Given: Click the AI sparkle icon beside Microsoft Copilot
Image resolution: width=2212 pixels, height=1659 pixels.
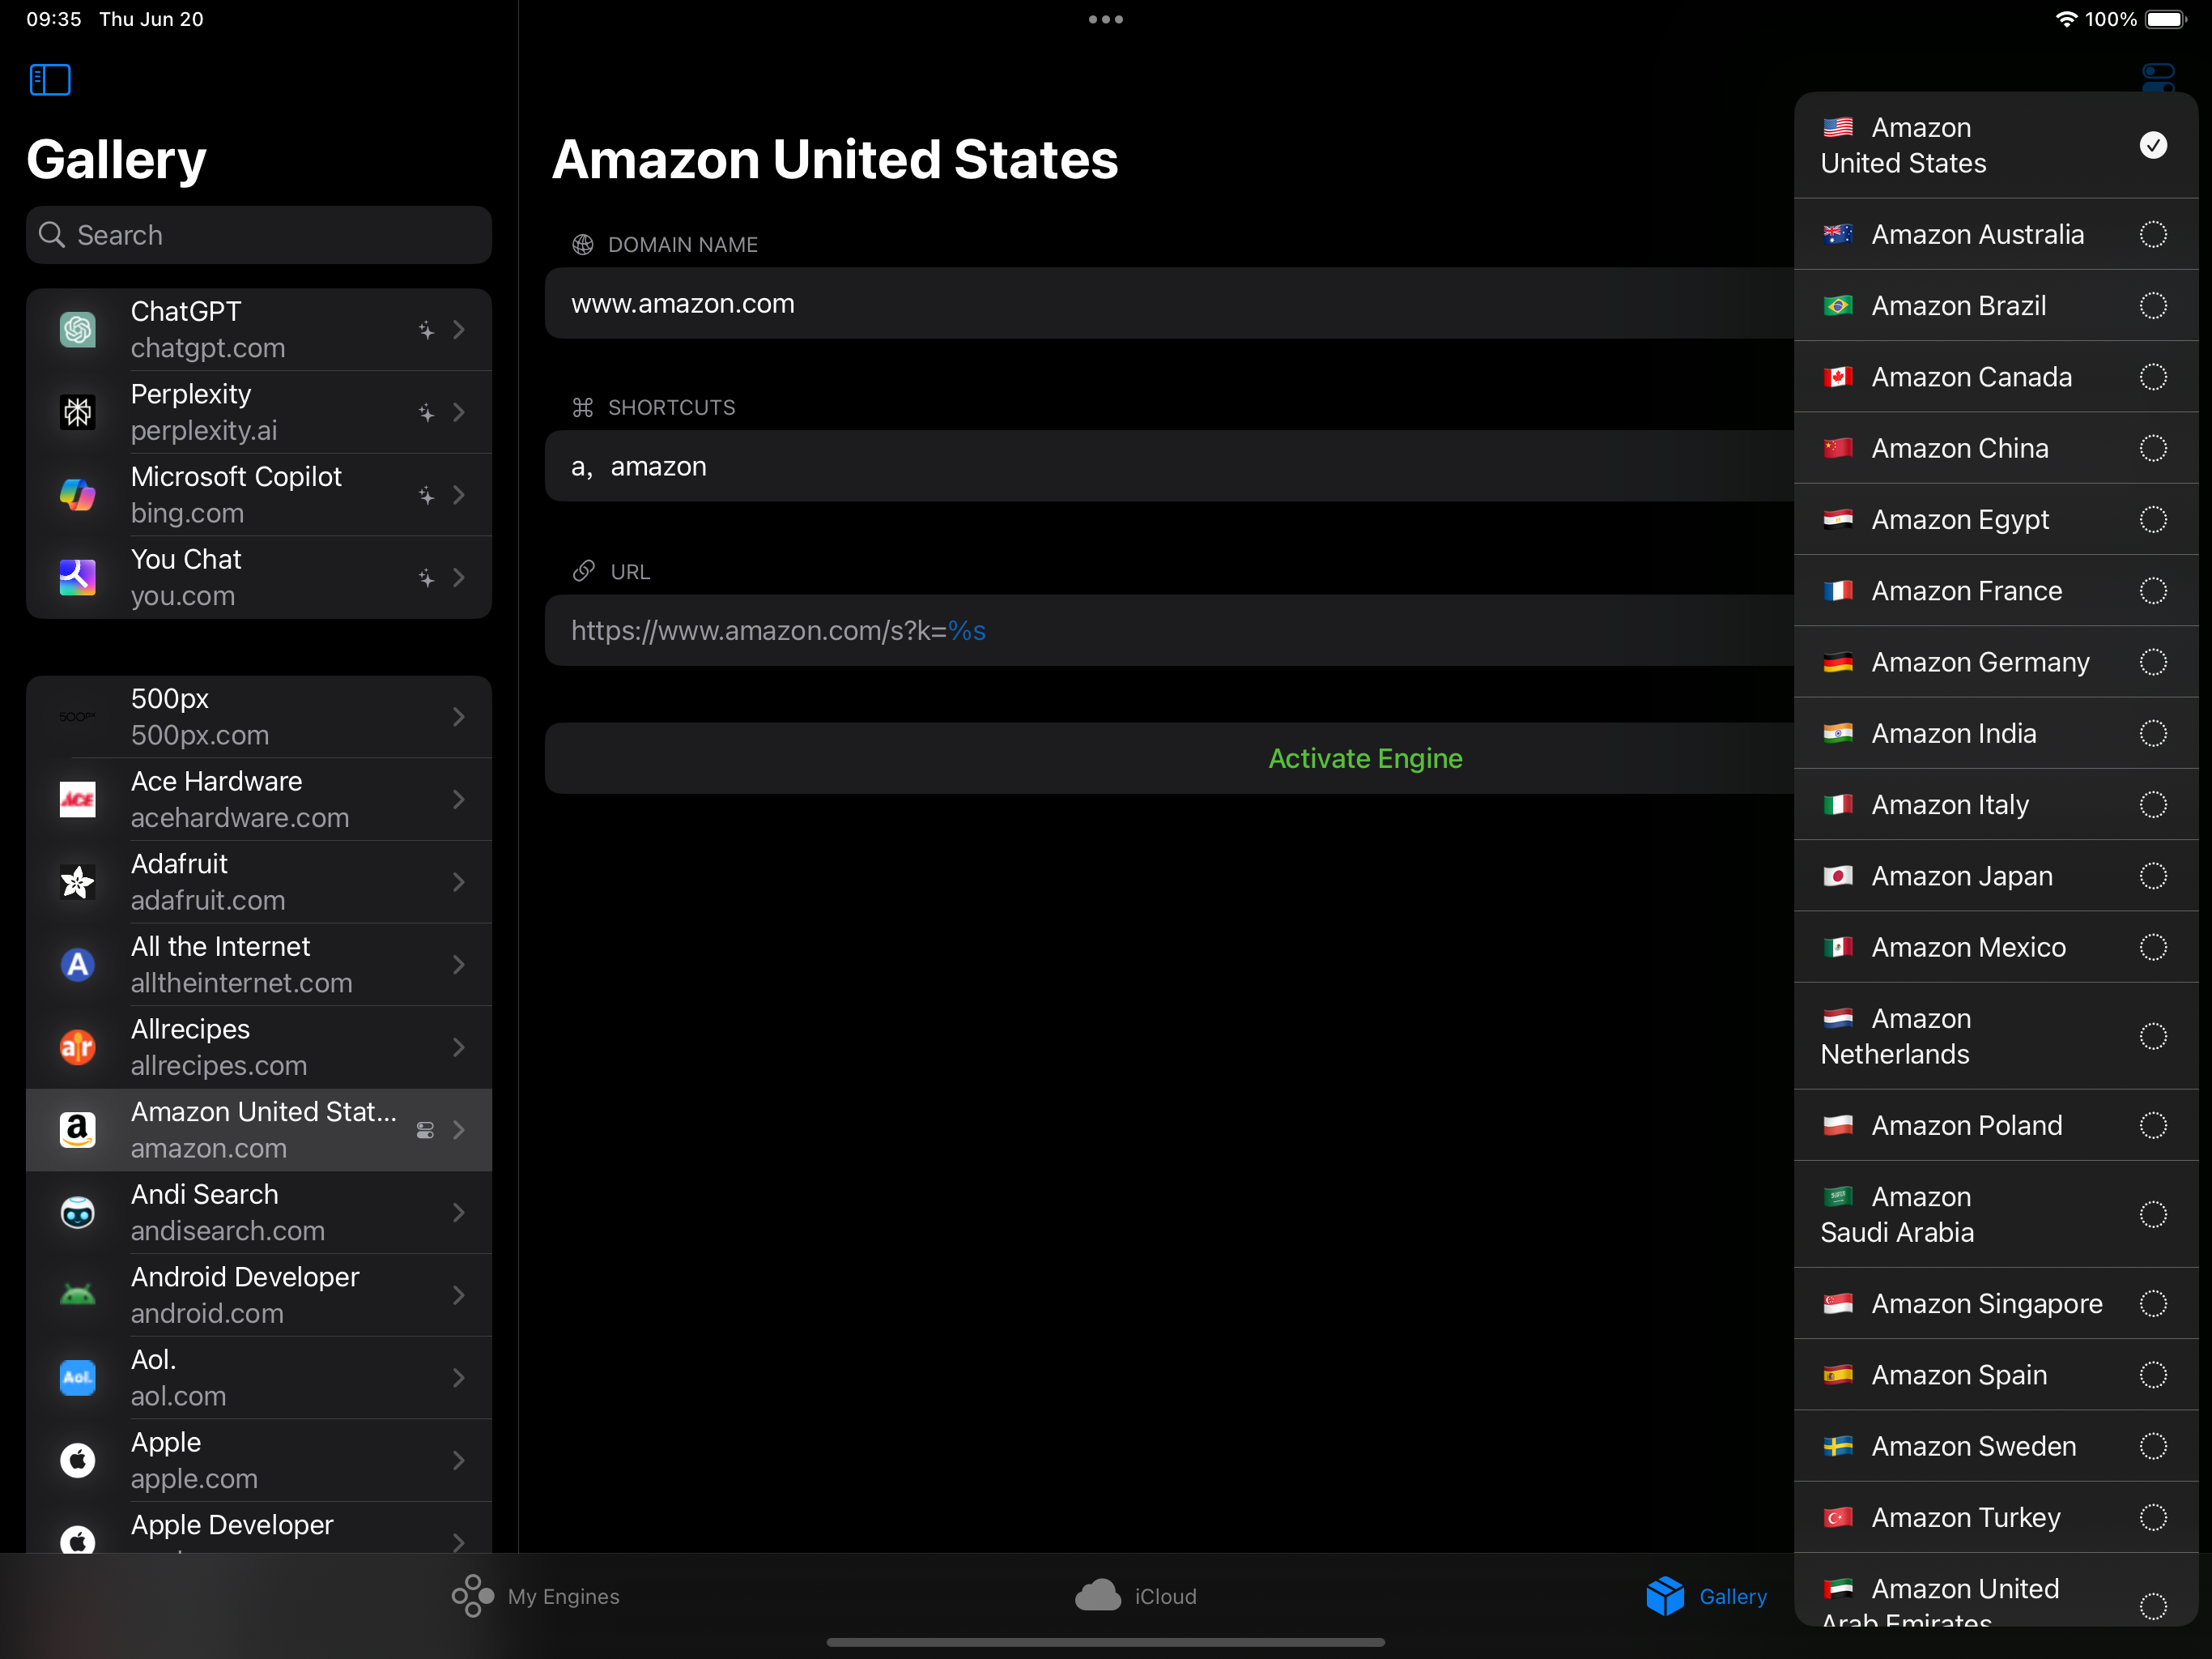Looking at the screenshot, I should click(x=426, y=494).
